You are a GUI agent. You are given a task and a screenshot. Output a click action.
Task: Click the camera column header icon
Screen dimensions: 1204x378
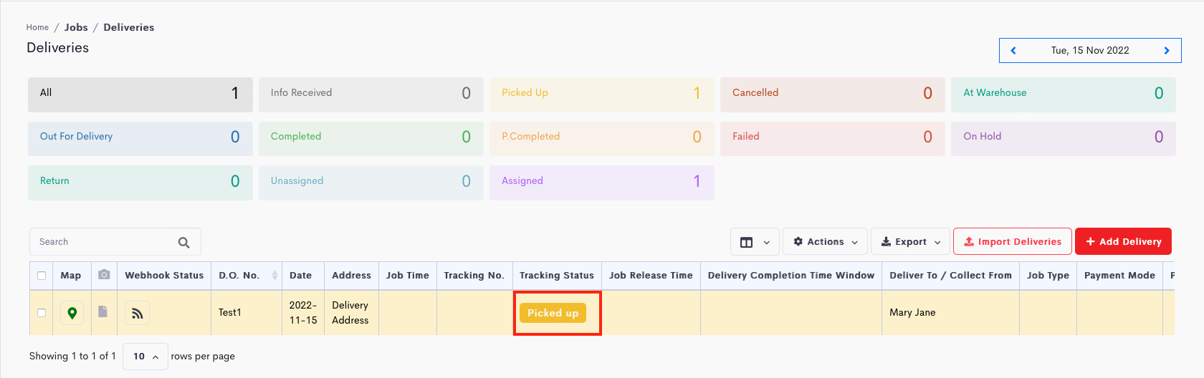104,275
